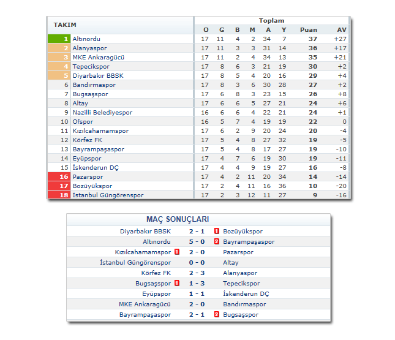The height and width of the screenshot is (340, 395).
Task: Open Alanyaspor in the standings table
Action: pos(89,48)
